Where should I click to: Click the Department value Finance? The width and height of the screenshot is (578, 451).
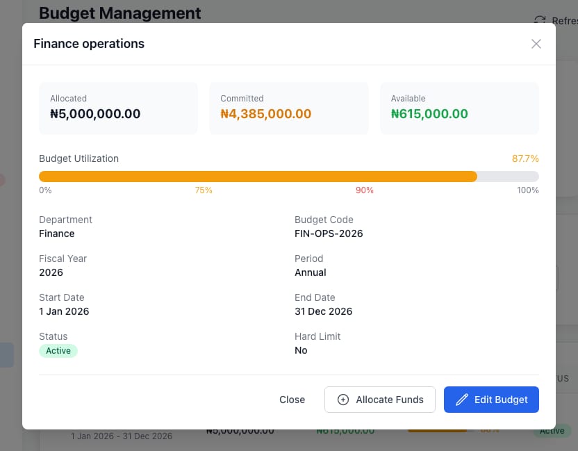point(57,233)
